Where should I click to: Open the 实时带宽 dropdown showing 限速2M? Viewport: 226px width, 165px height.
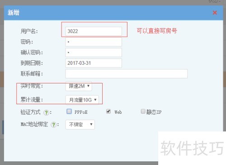[x=79, y=86]
